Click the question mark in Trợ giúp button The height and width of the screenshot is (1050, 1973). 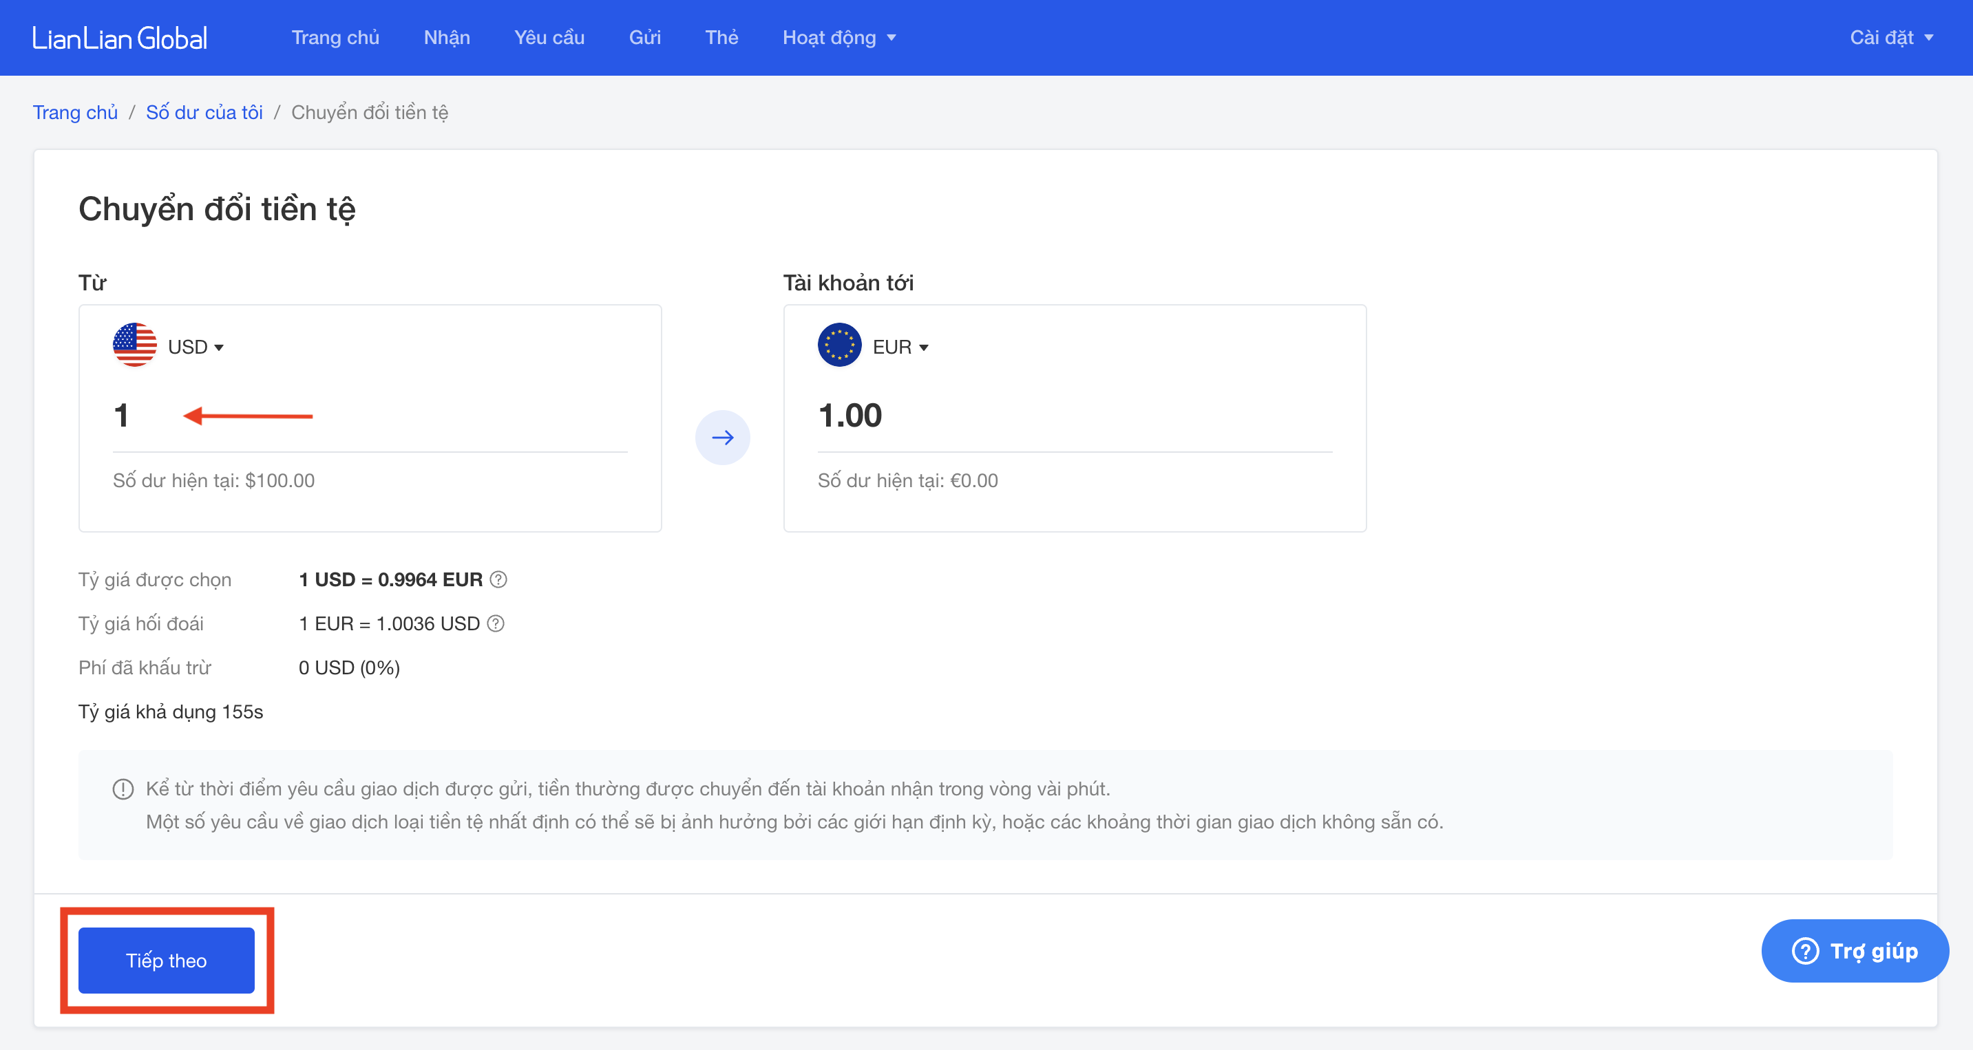(x=1805, y=952)
